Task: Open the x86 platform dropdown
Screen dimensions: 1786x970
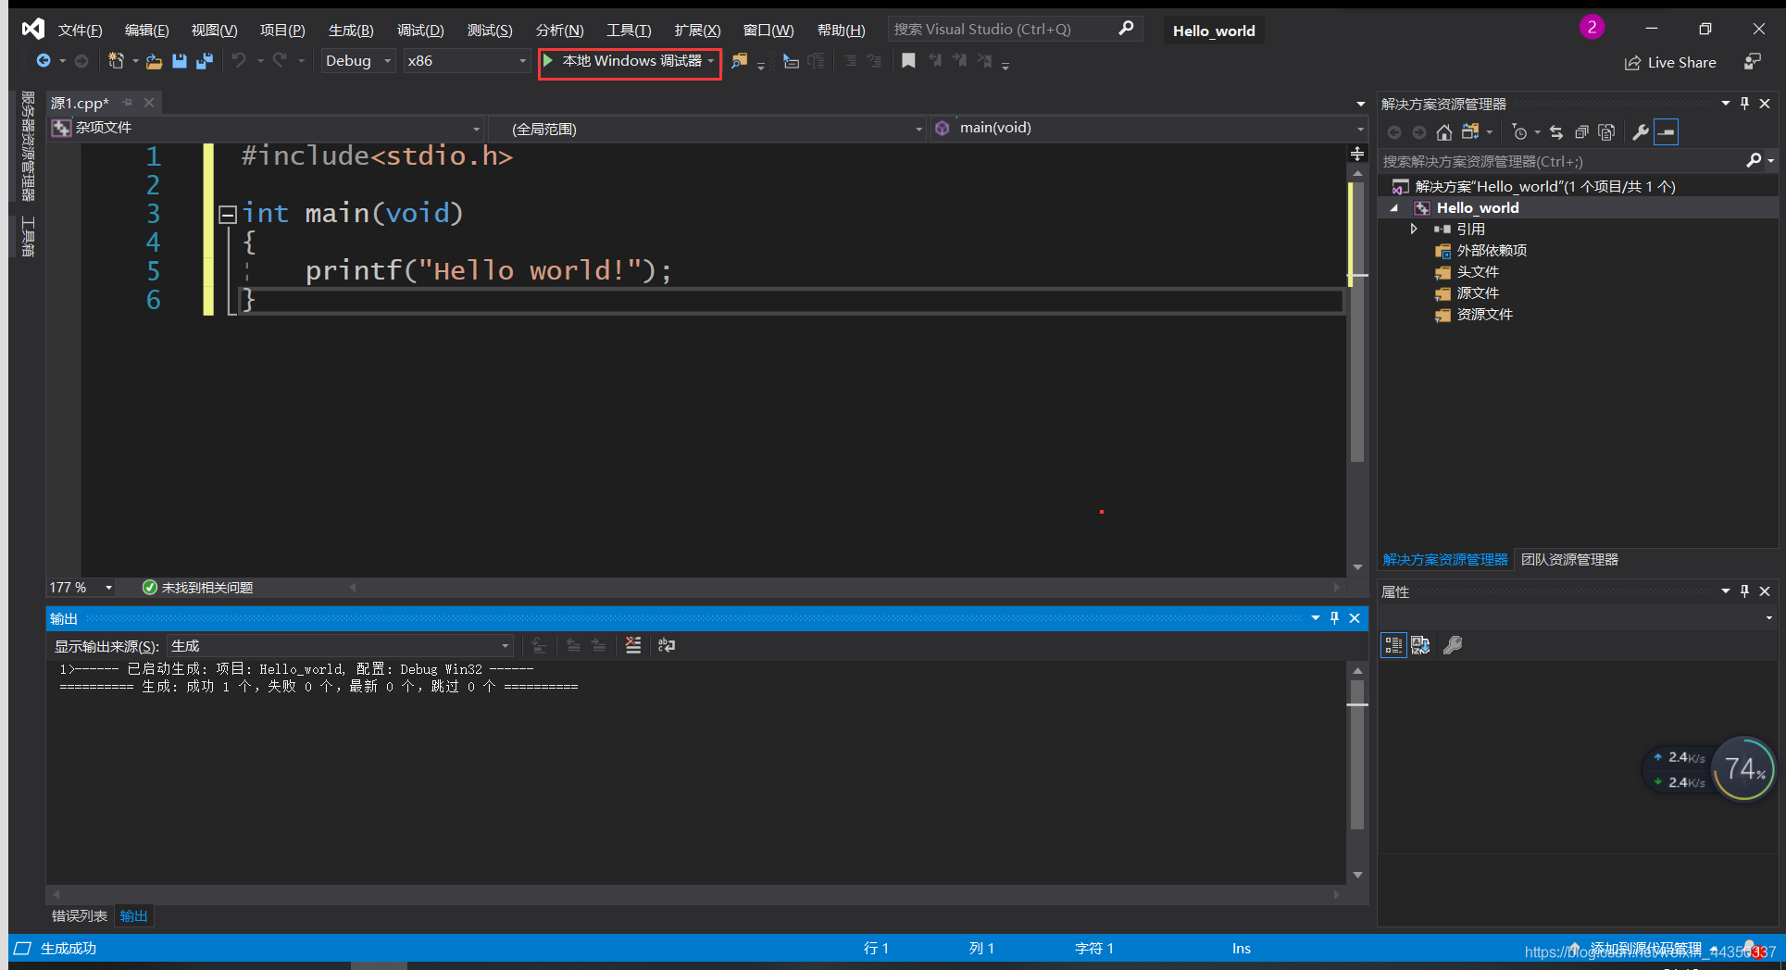Action: [466, 60]
